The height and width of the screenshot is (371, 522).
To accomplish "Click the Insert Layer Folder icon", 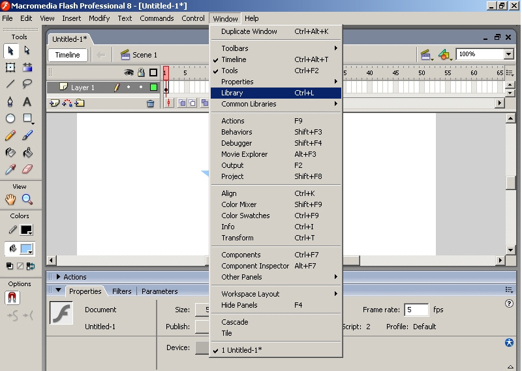I will click(80, 103).
